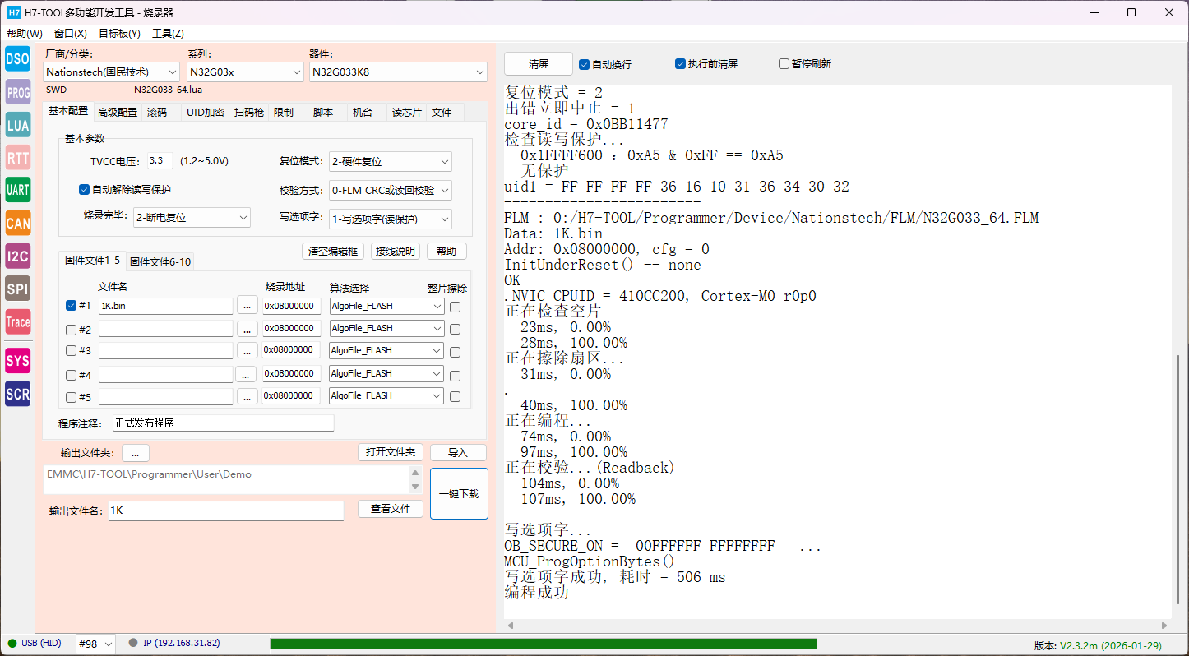Click the 程序注释 text field
Screen dimensions: 1189x656
point(223,423)
